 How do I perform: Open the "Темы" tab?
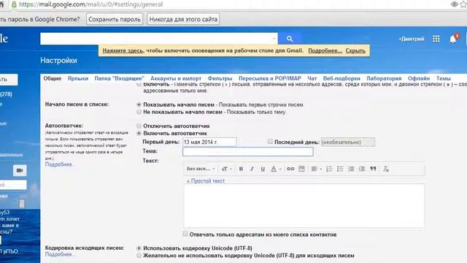click(443, 78)
